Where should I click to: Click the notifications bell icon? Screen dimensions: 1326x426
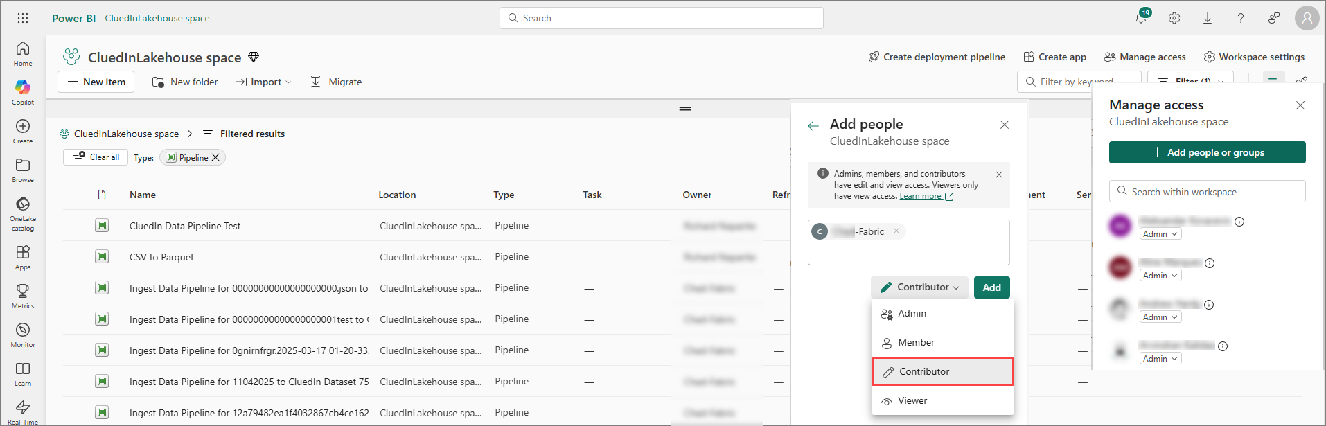(1140, 18)
